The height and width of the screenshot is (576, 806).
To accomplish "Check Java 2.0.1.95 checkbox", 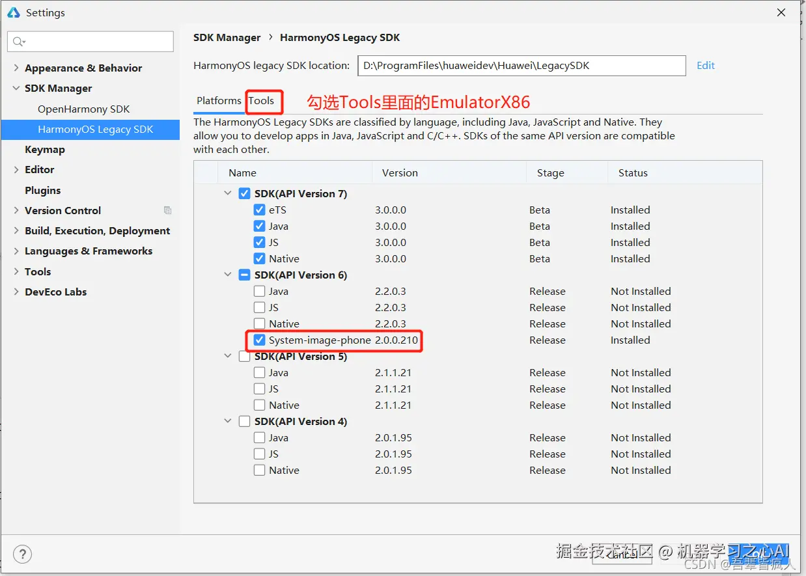I will (259, 437).
